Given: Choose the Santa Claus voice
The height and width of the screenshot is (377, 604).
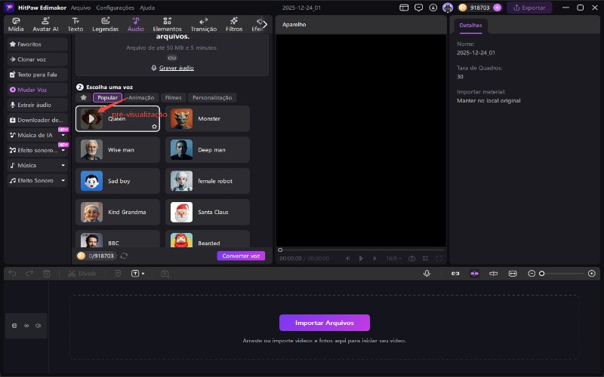Looking at the screenshot, I should point(208,212).
